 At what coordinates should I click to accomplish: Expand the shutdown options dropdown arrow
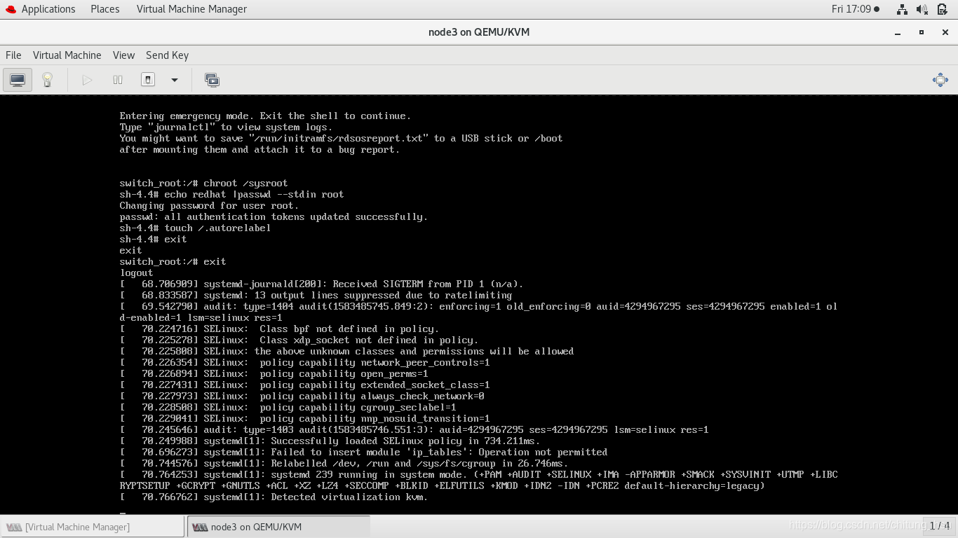coord(175,80)
